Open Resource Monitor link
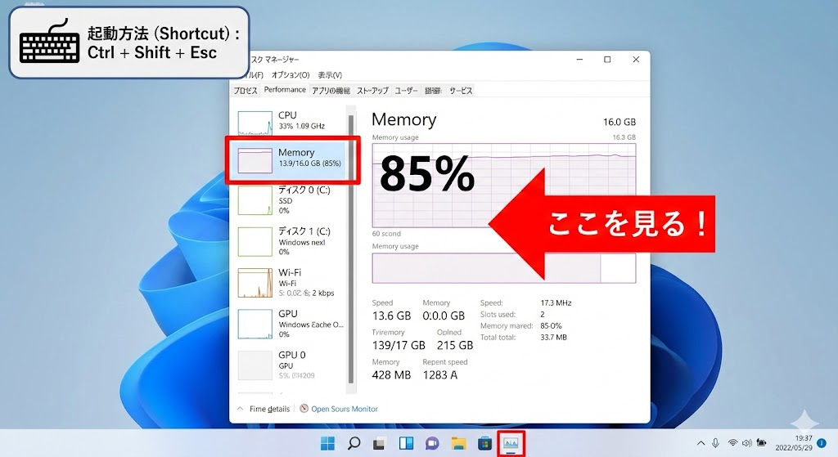 pos(345,409)
